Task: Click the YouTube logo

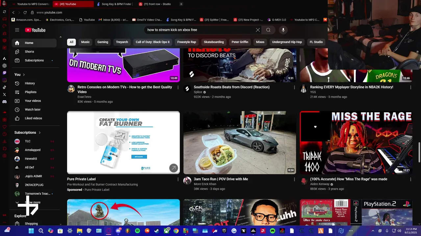Action: pos(35,30)
